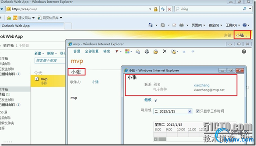256x146 pixels.
Task: Click the open envelope mark-read icon
Action: pyautogui.click(x=155, y=52)
